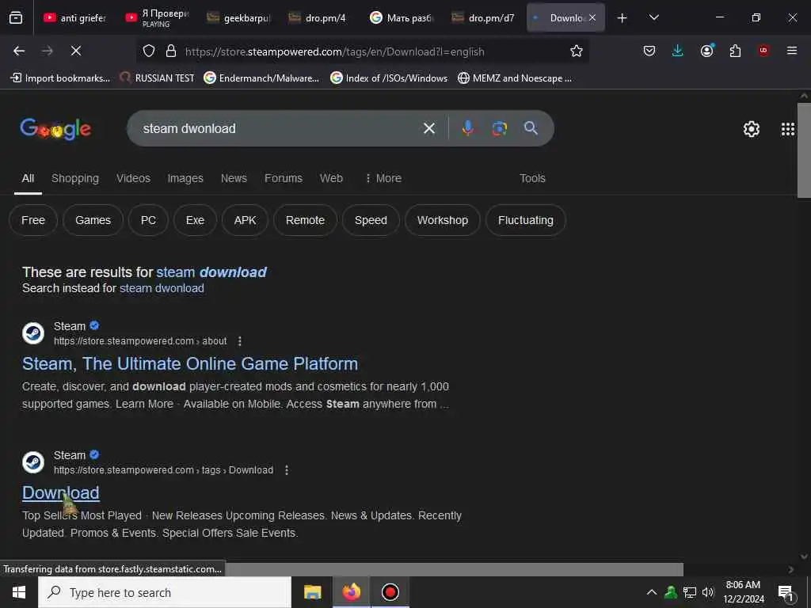Click the Google search box text
811x608 pixels.
pos(189,128)
